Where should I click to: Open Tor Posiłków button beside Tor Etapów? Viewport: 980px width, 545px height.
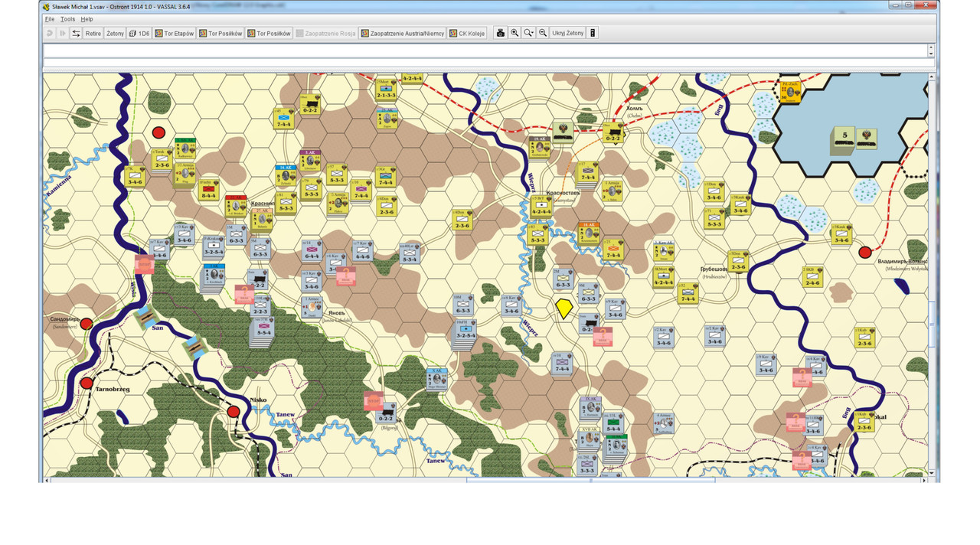pyautogui.click(x=220, y=34)
